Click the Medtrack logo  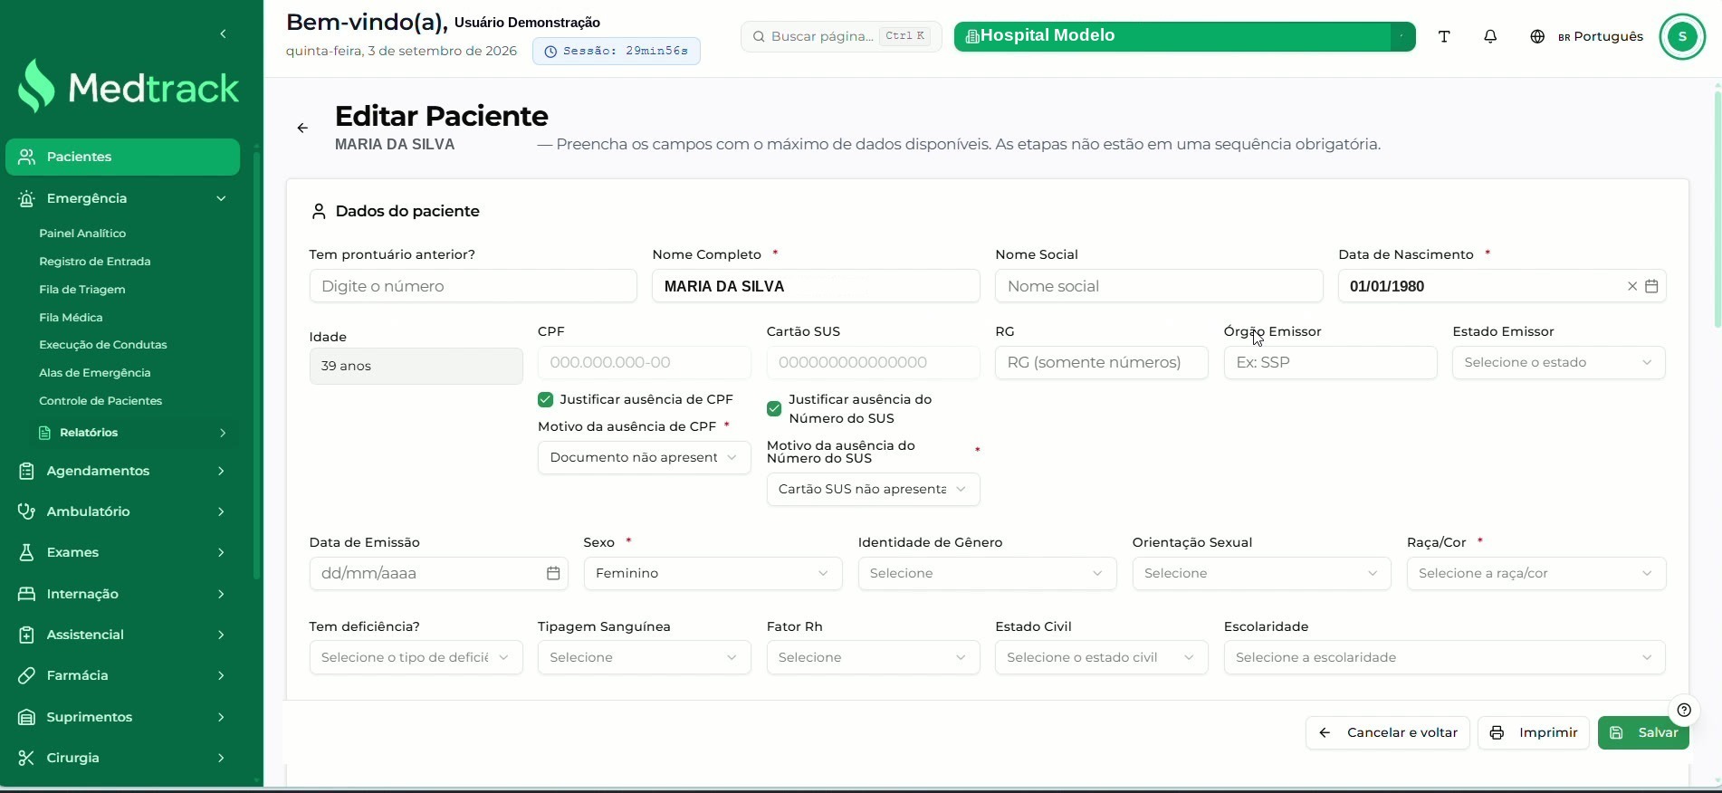coord(129,87)
